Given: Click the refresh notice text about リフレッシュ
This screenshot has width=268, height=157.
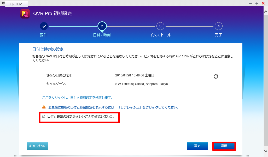Looking at the screenshot, I should (113, 107).
